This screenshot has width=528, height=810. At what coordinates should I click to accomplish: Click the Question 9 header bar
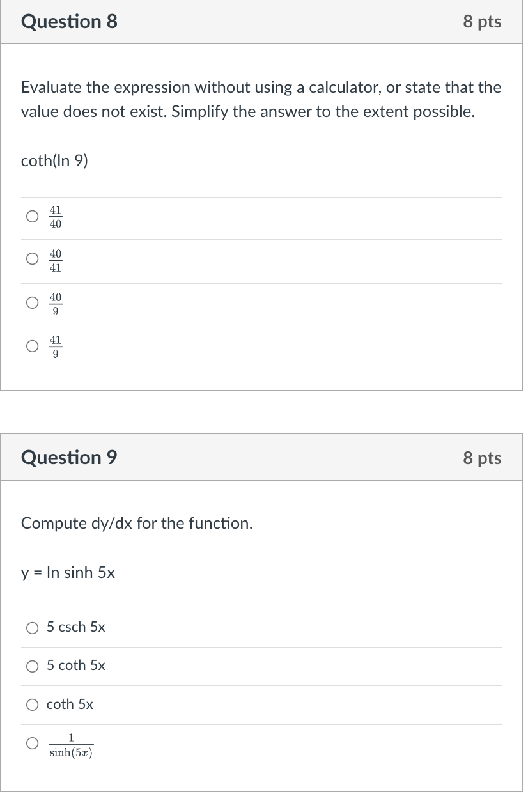[x=264, y=457]
